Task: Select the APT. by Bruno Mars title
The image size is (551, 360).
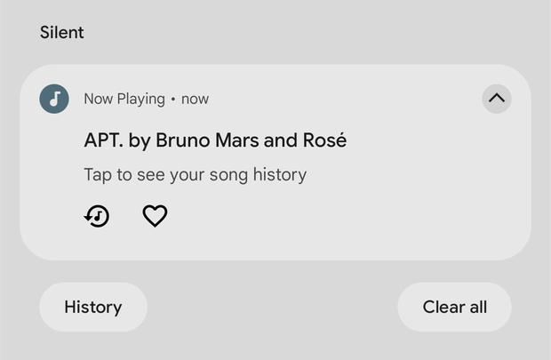Action: click(x=215, y=140)
